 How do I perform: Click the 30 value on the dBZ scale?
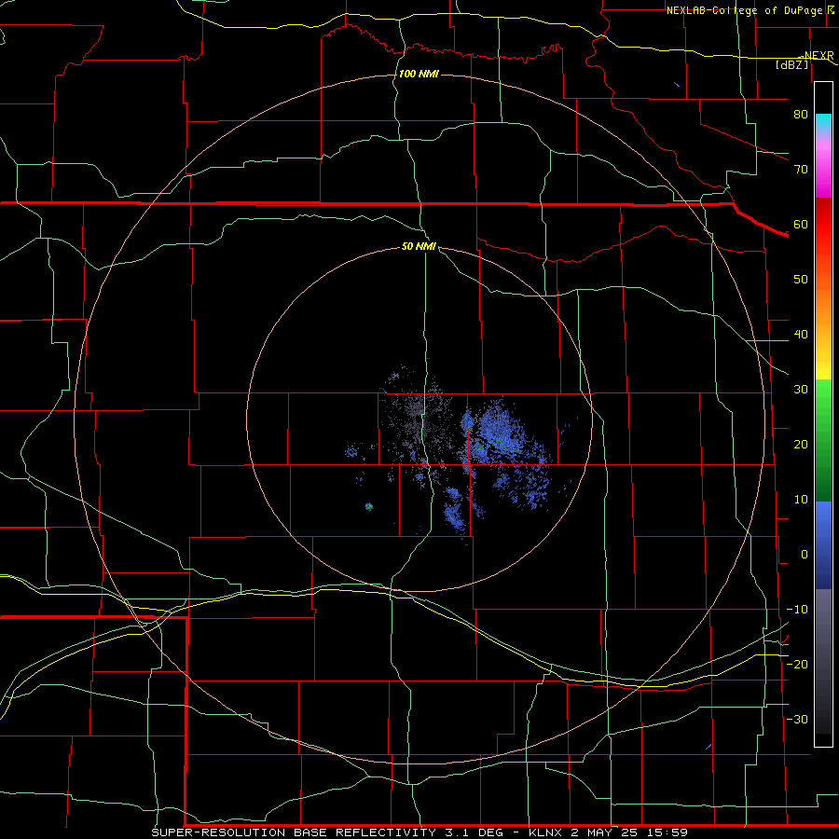[801, 390]
